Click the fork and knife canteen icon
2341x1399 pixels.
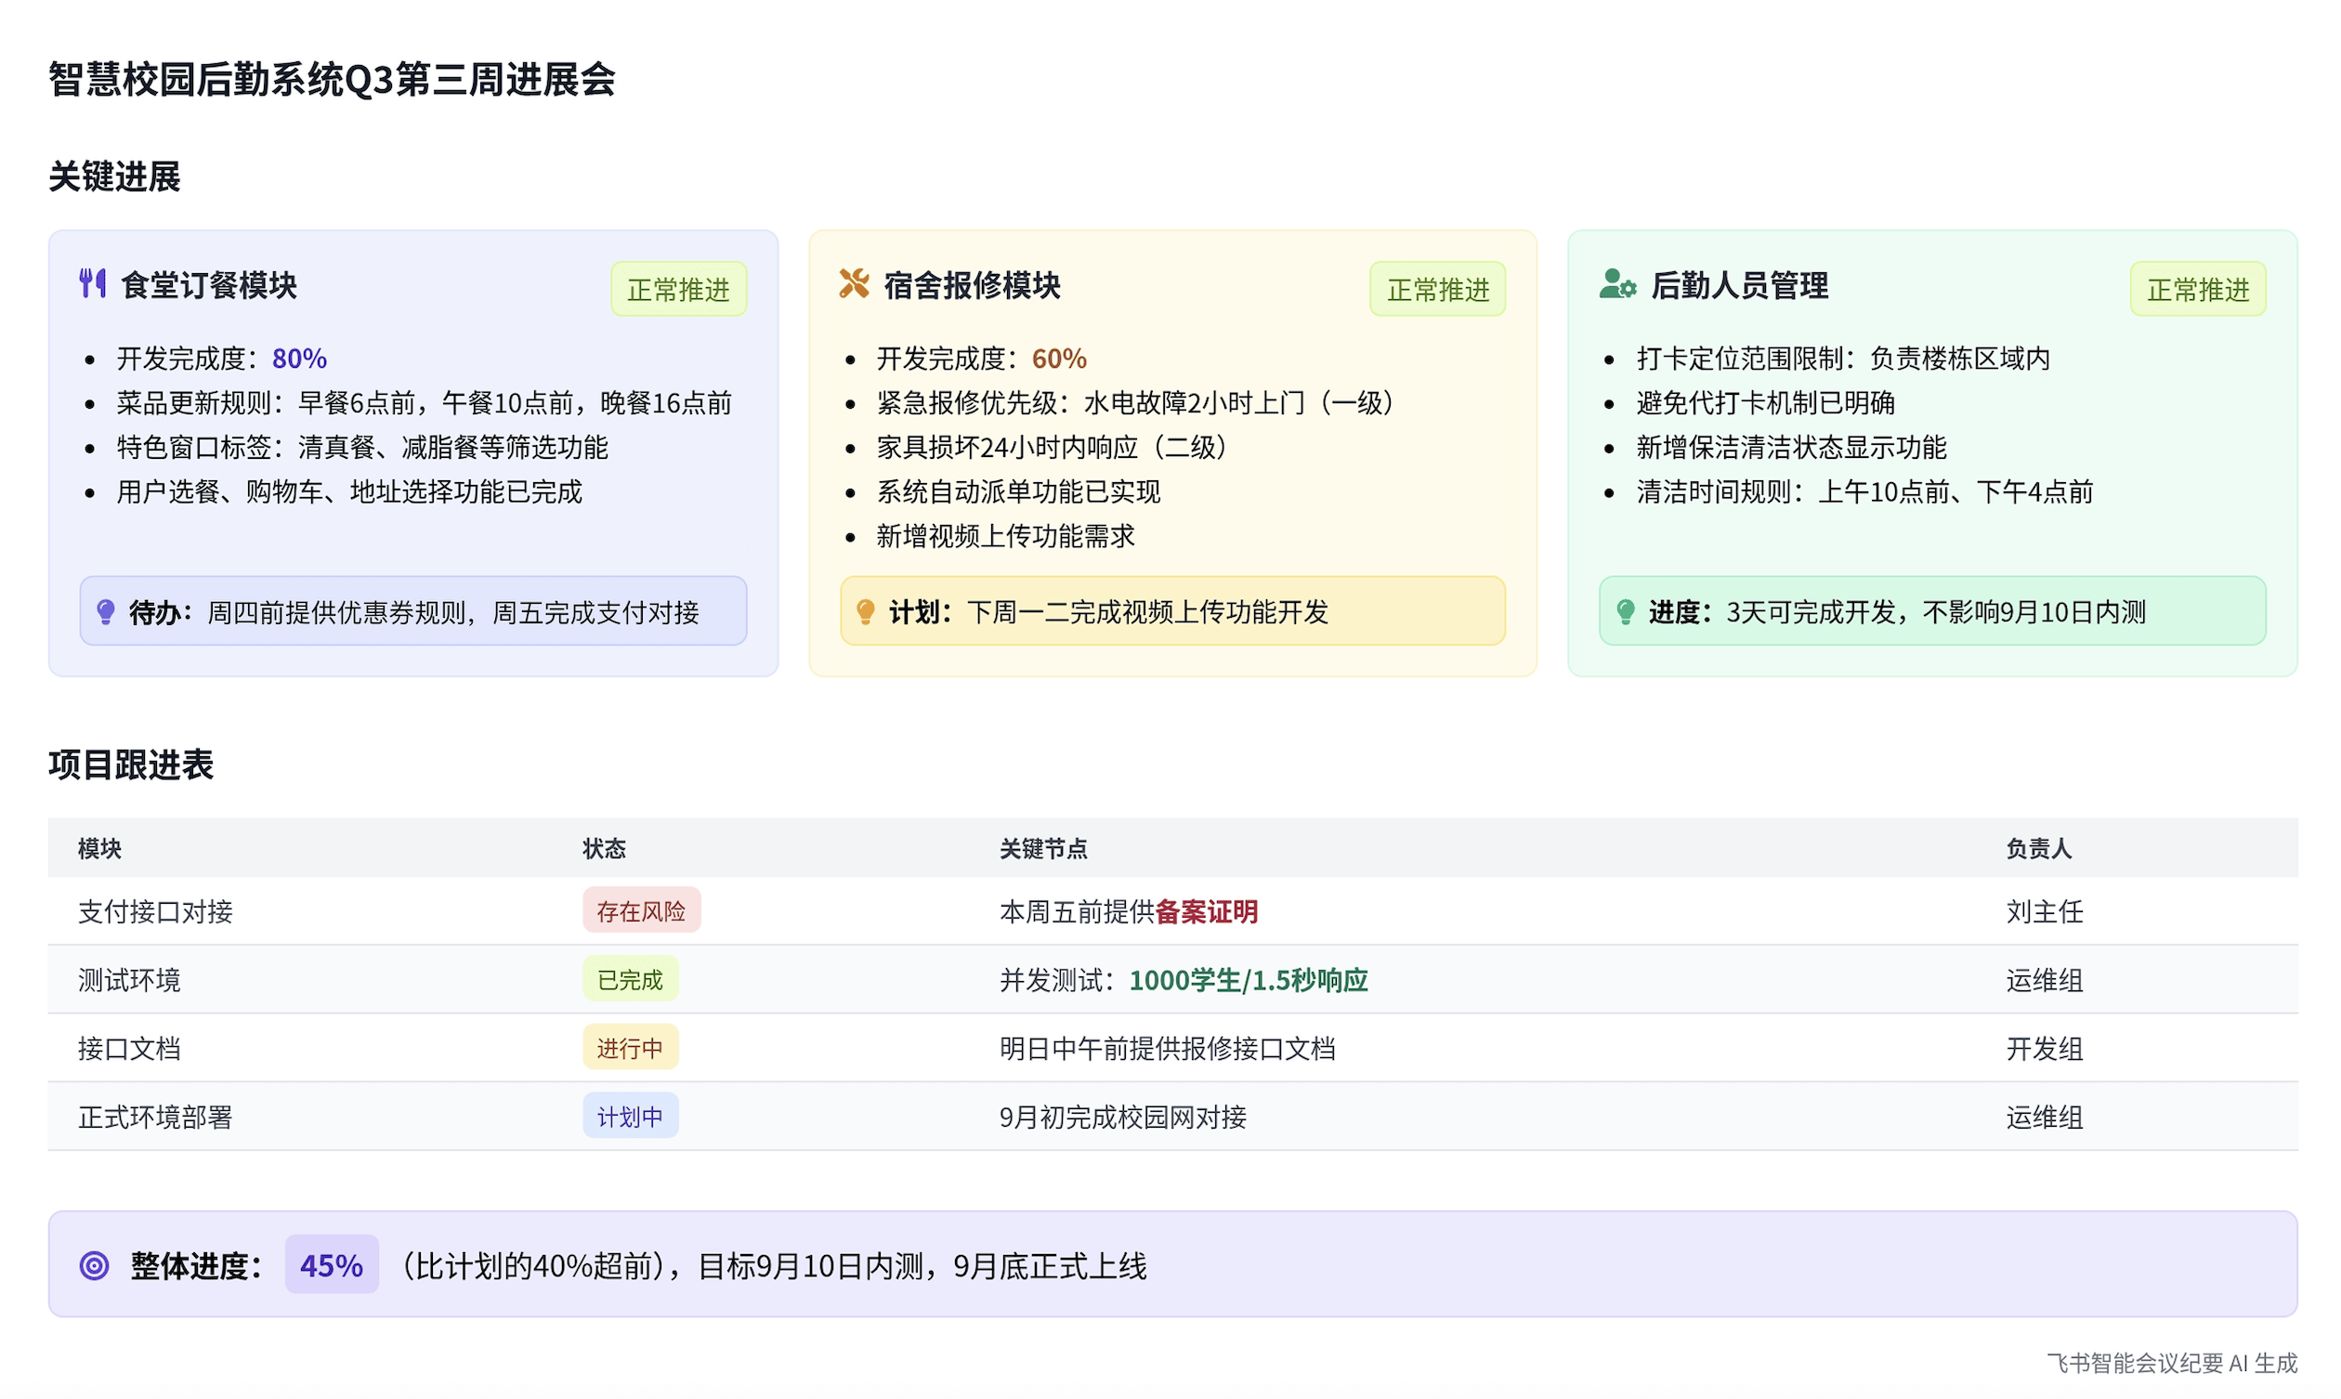[92, 282]
